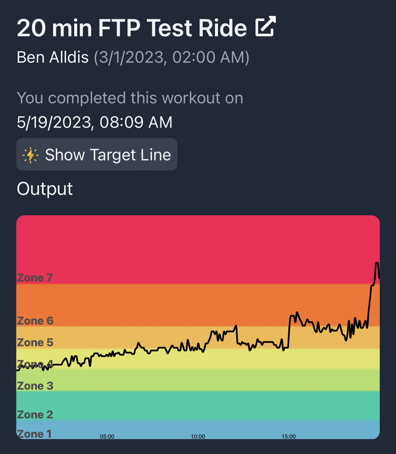This screenshot has height=454, width=396.
Task: Select the 05:00 time axis marker
Action: [107, 436]
